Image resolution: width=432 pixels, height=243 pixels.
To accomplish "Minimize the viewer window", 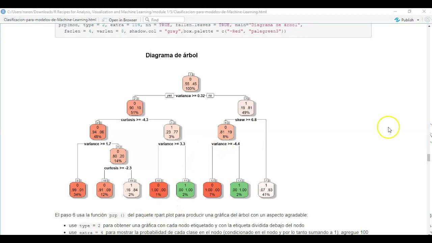I will 395,11.
